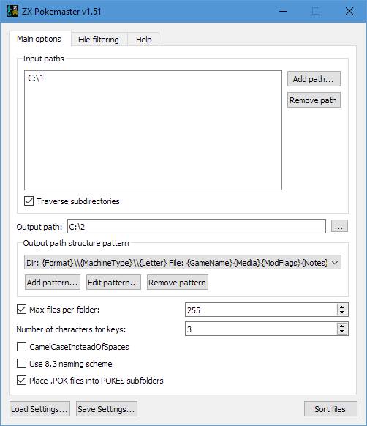
Task: Uncheck Place .POK files into POKES subfolders
Action: (21, 381)
